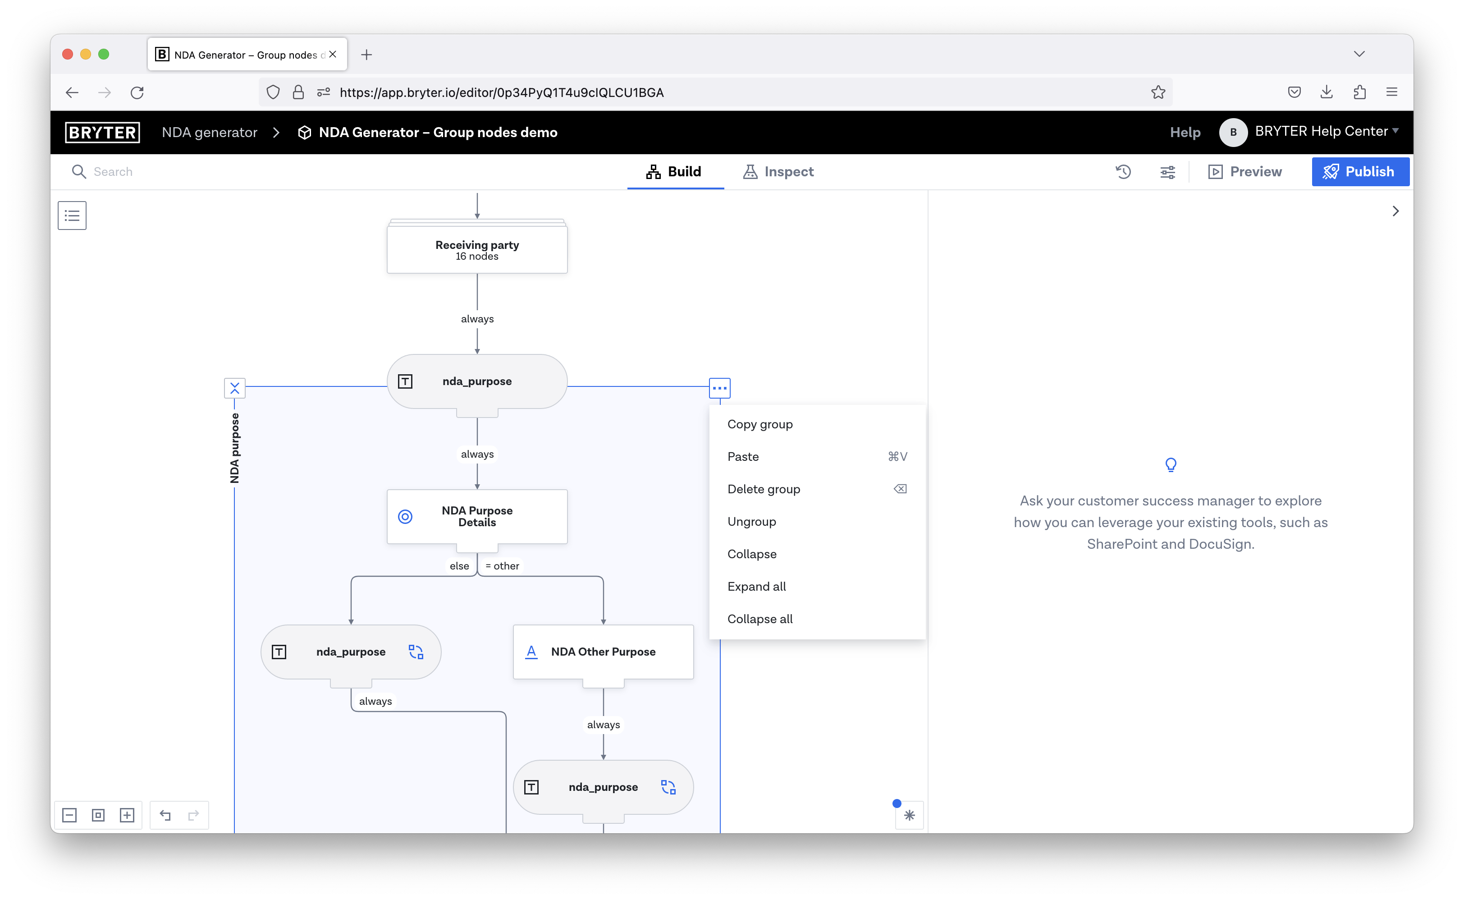1464x900 pixels.
Task: Click the loop/reference icon on nda_purpose node
Action: coord(415,652)
